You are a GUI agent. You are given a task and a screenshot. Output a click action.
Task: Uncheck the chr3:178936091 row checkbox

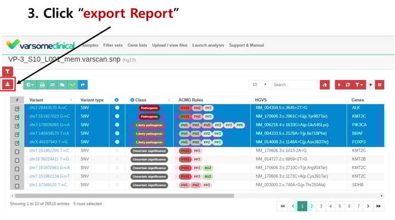(x=17, y=126)
